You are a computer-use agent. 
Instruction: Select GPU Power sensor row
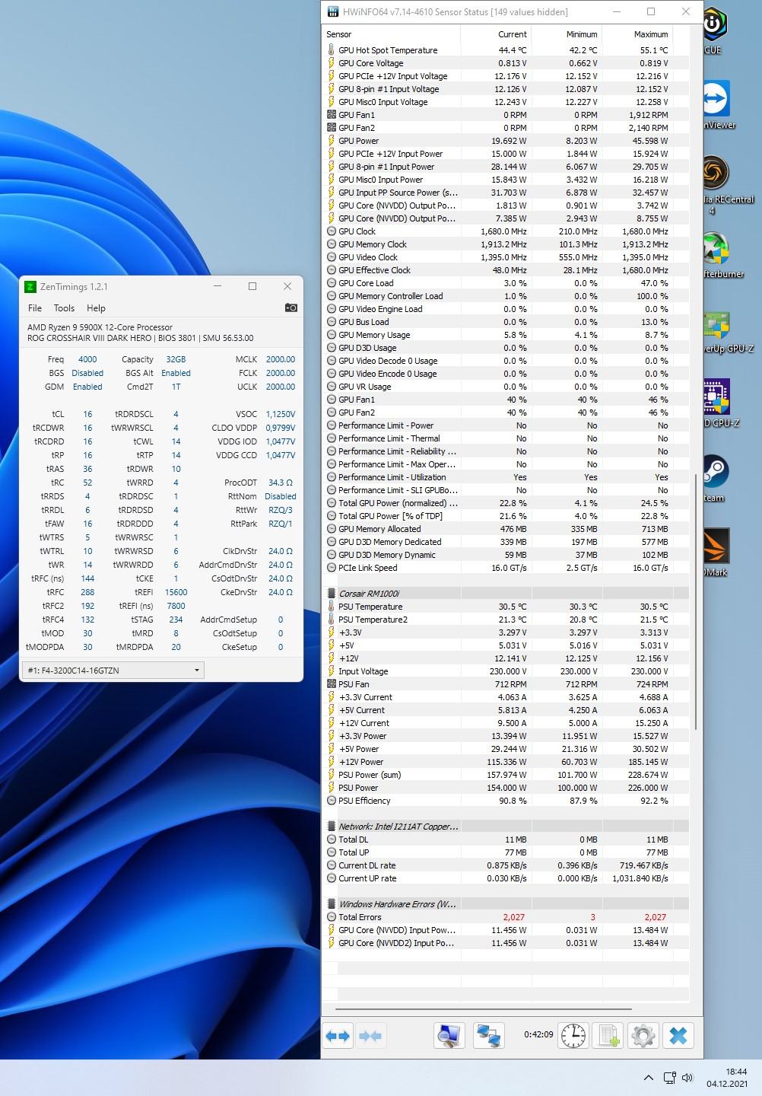point(506,141)
